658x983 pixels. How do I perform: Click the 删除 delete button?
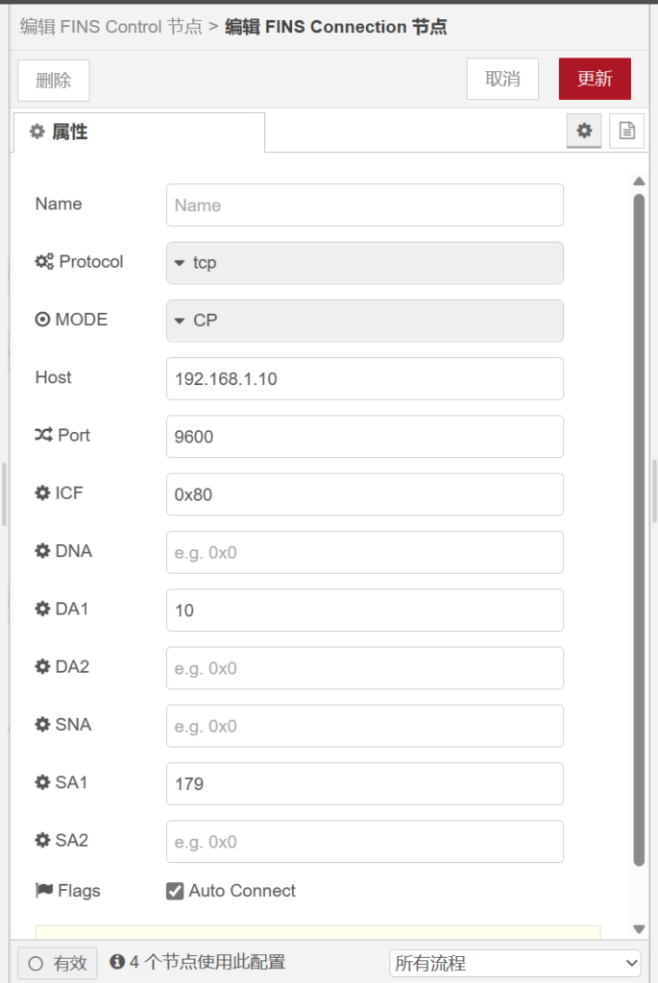point(54,80)
